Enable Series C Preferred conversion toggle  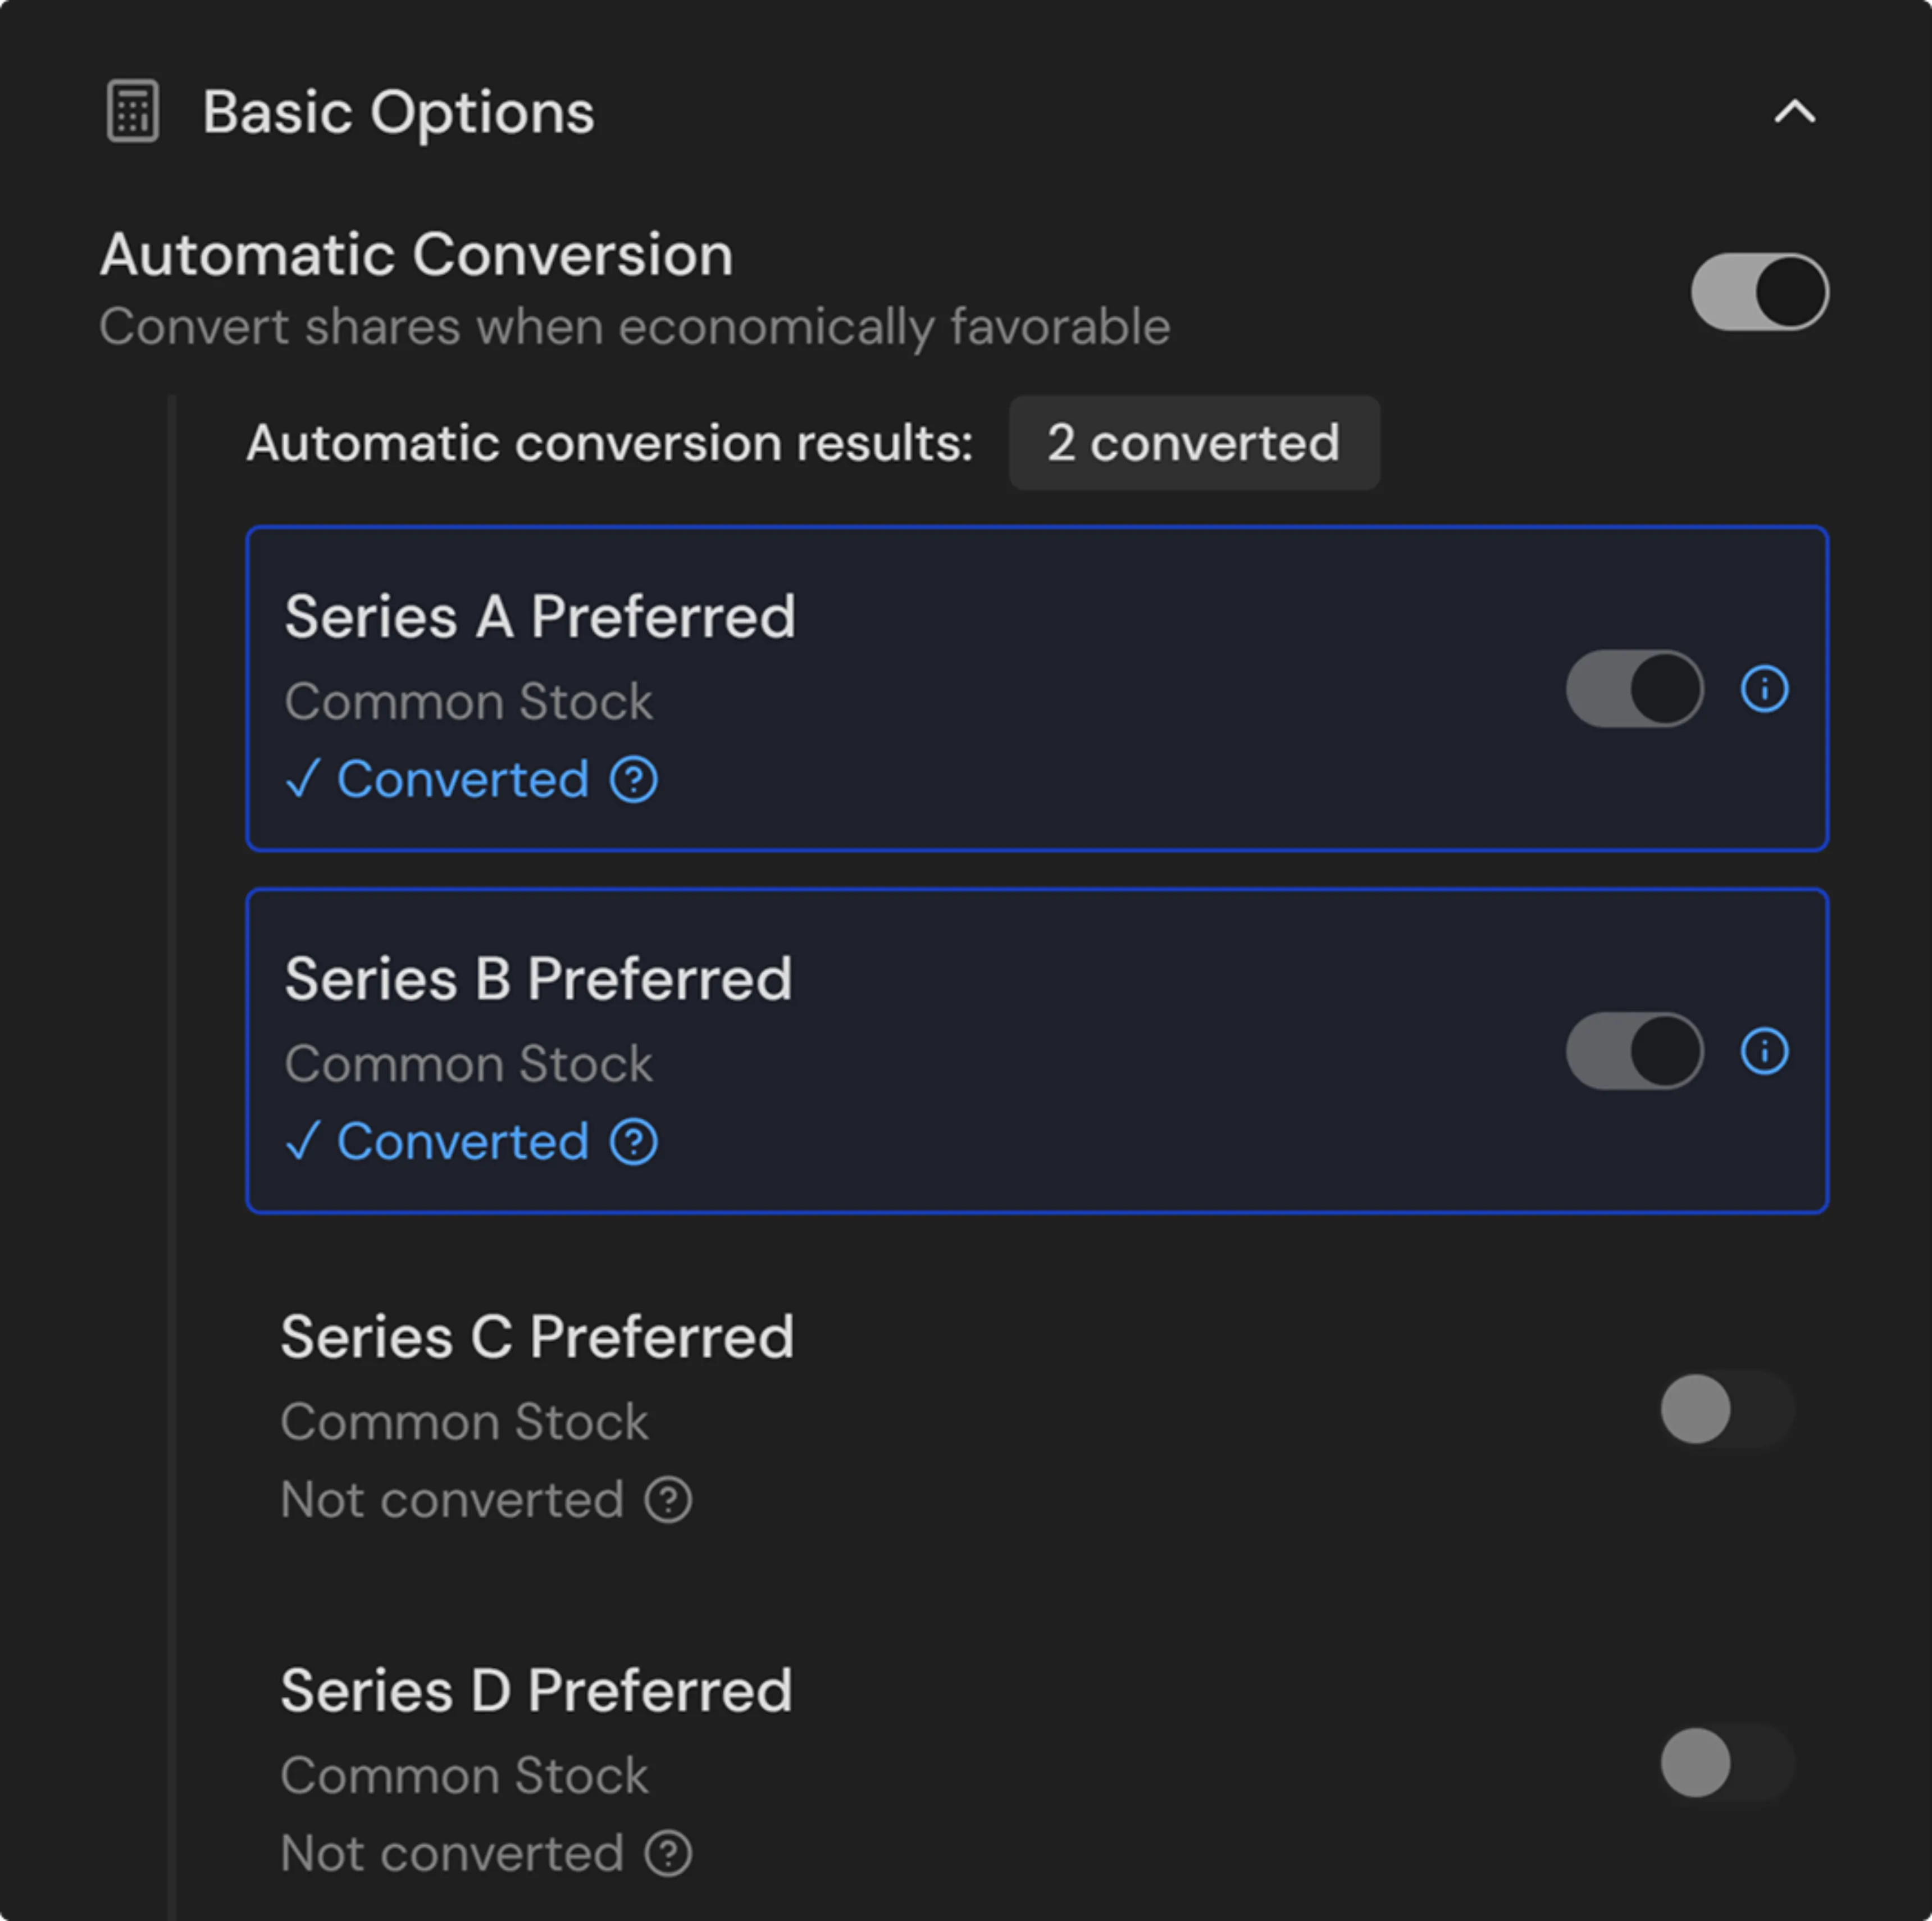click(x=1726, y=1409)
